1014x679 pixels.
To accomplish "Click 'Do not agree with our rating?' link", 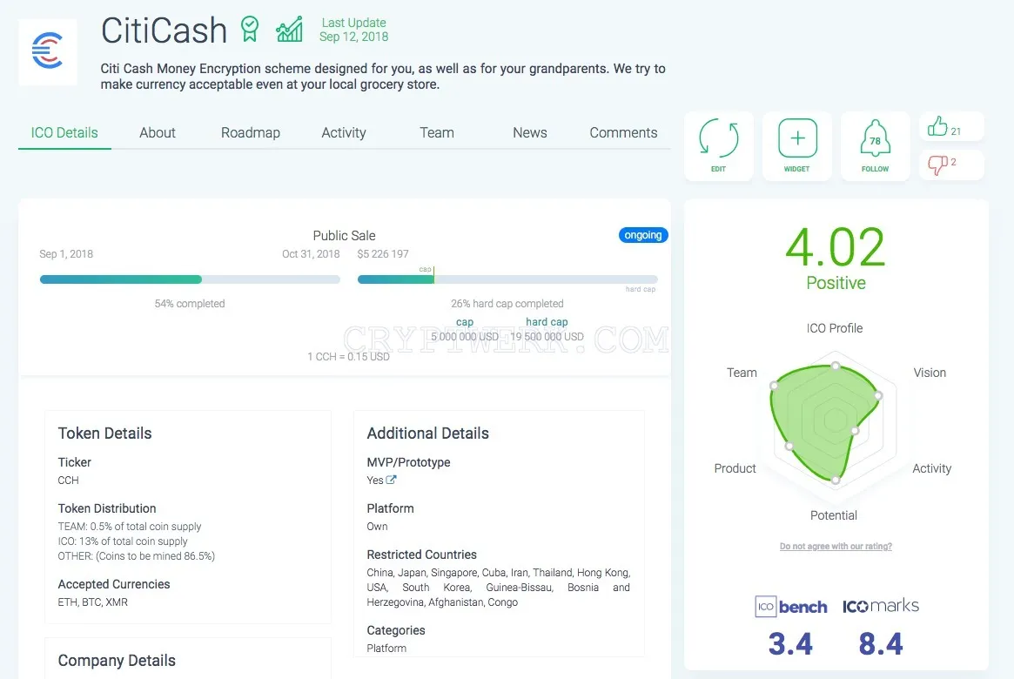I will tap(836, 547).
